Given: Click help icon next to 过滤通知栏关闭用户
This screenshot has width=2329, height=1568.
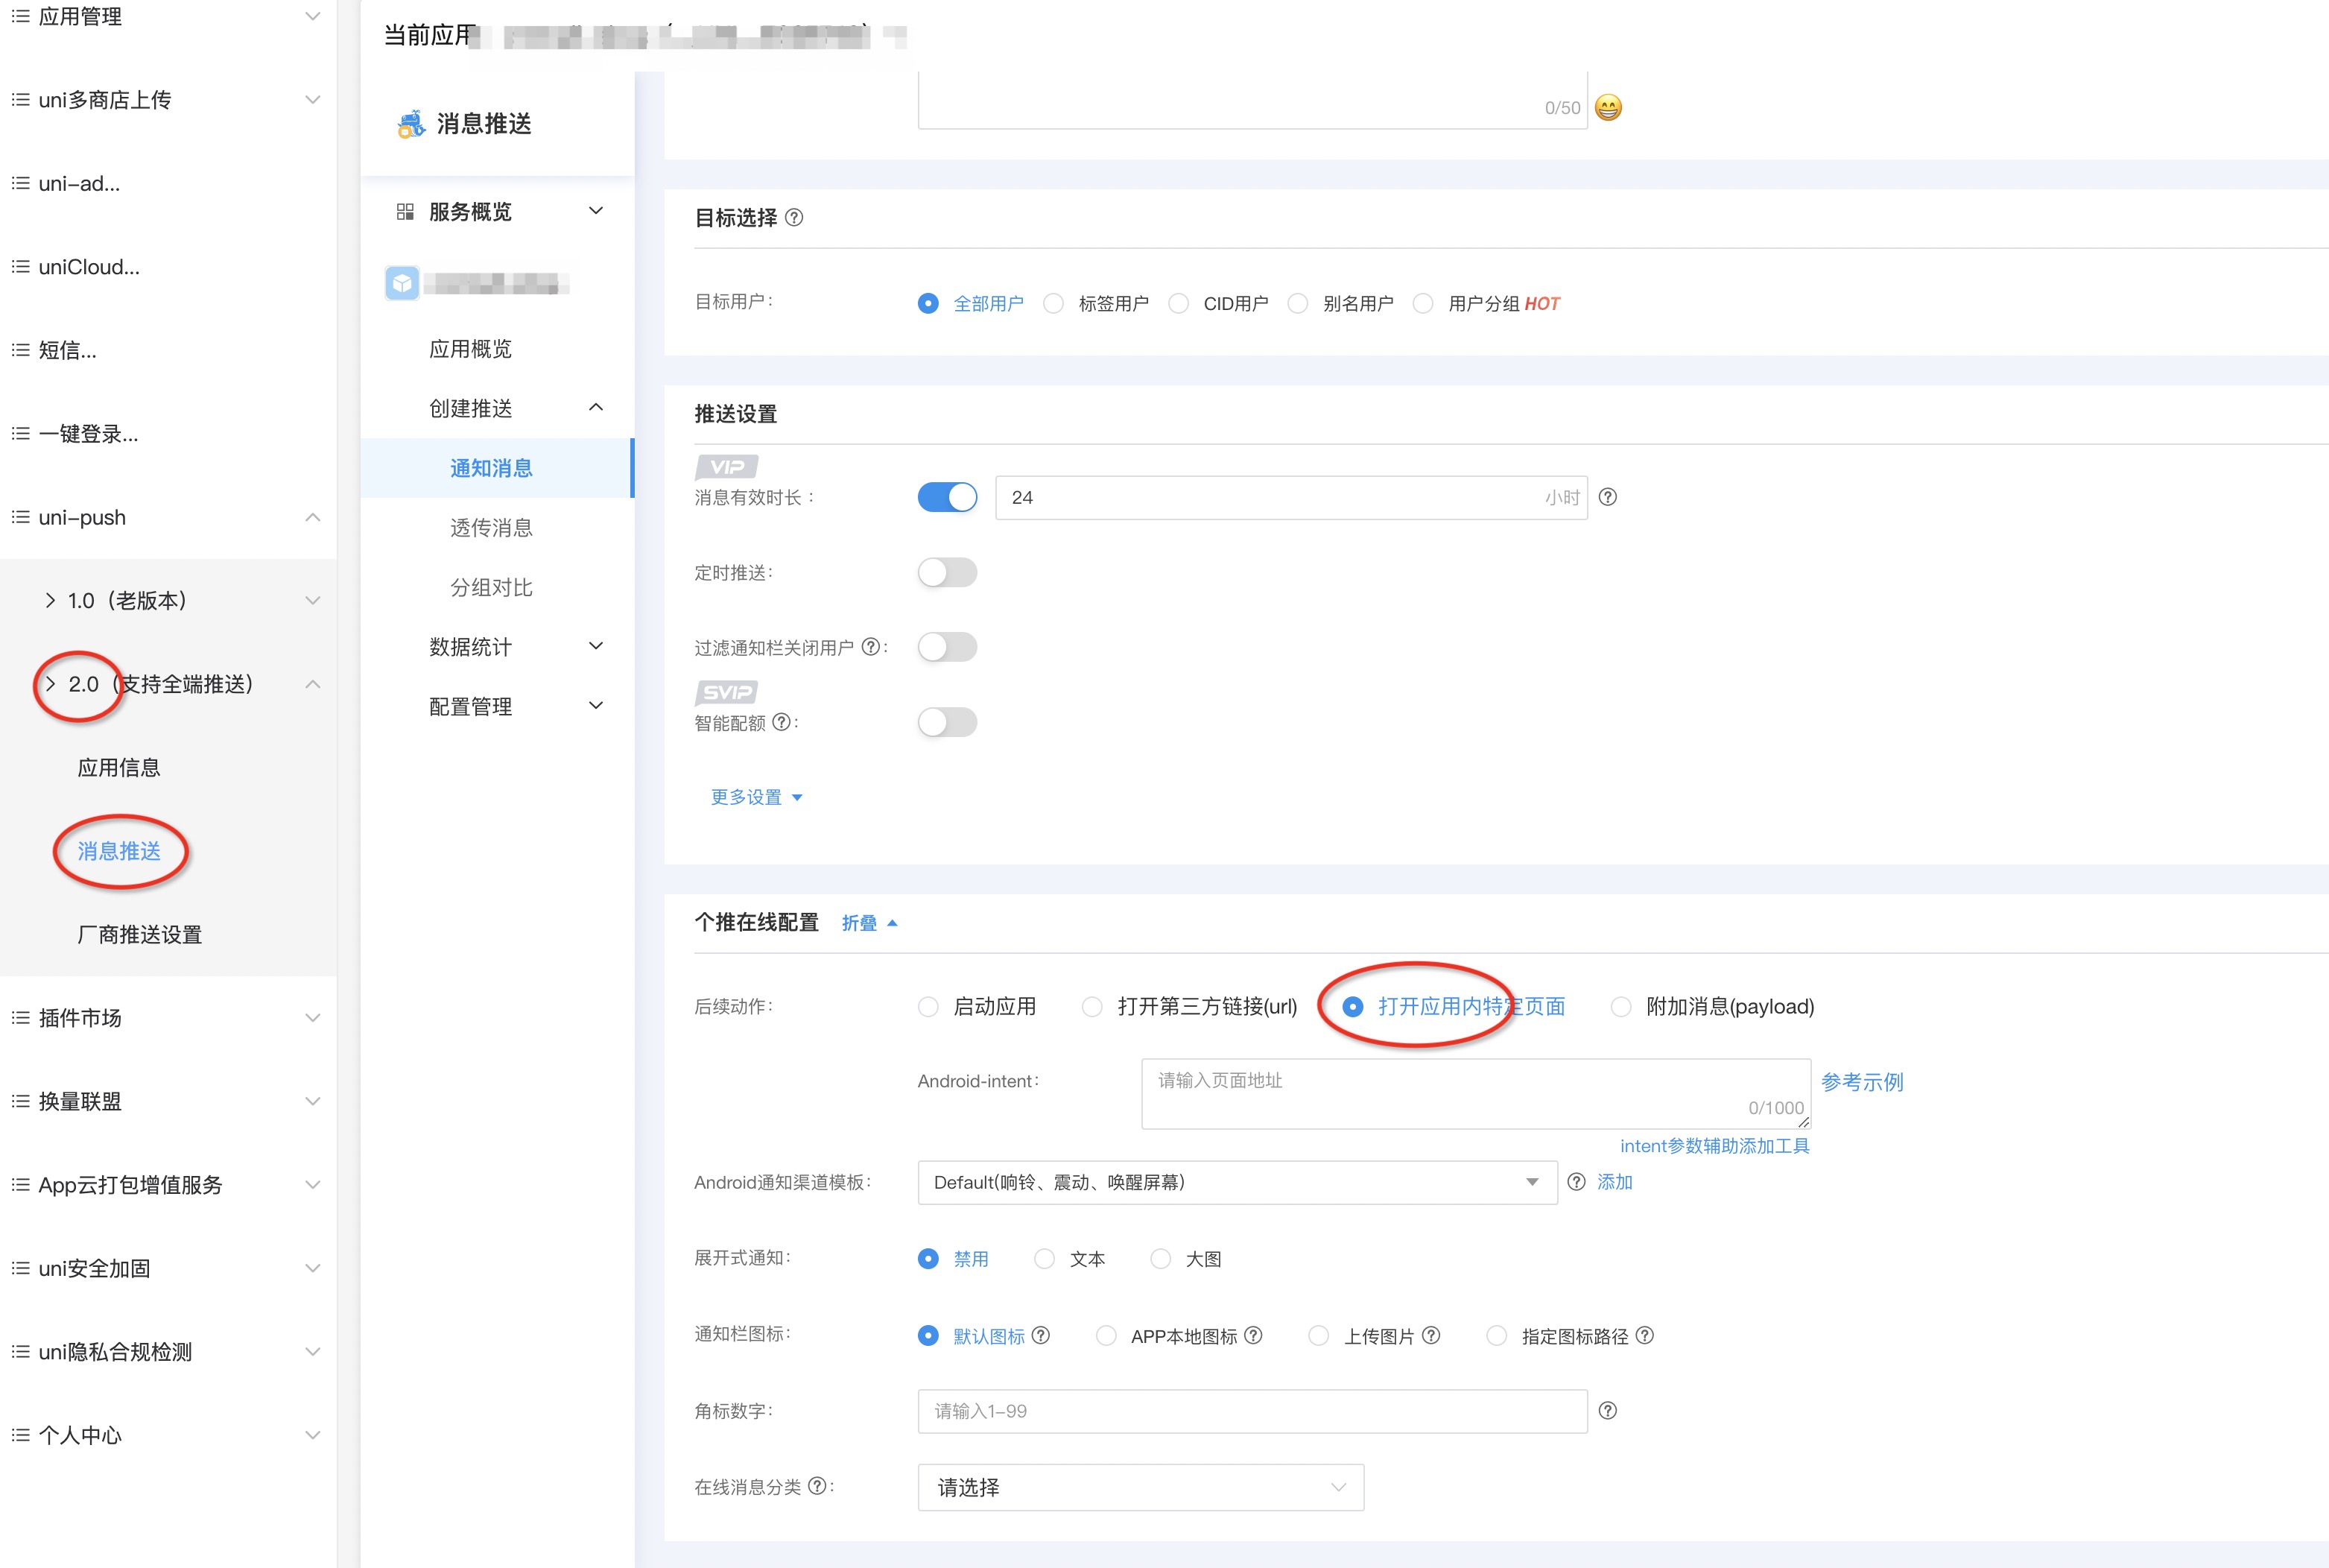Looking at the screenshot, I should pyautogui.click(x=871, y=647).
